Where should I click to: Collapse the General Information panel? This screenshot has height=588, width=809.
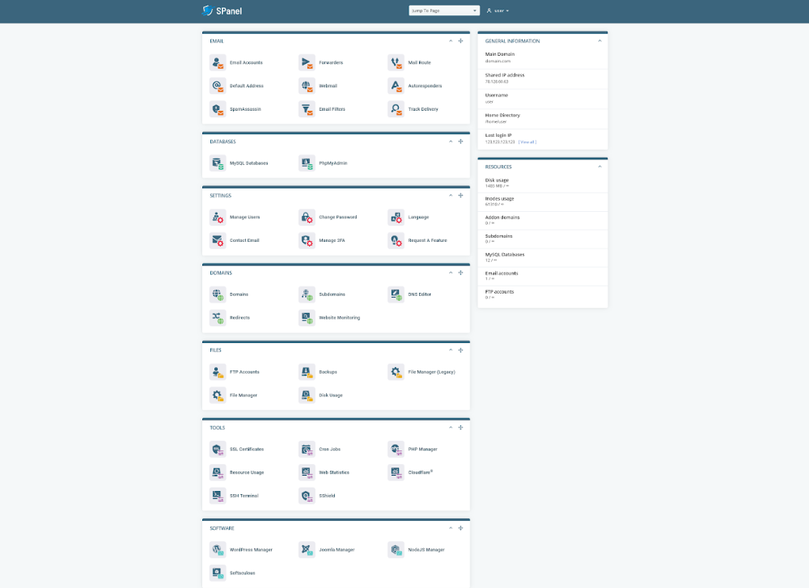point(600,40)
